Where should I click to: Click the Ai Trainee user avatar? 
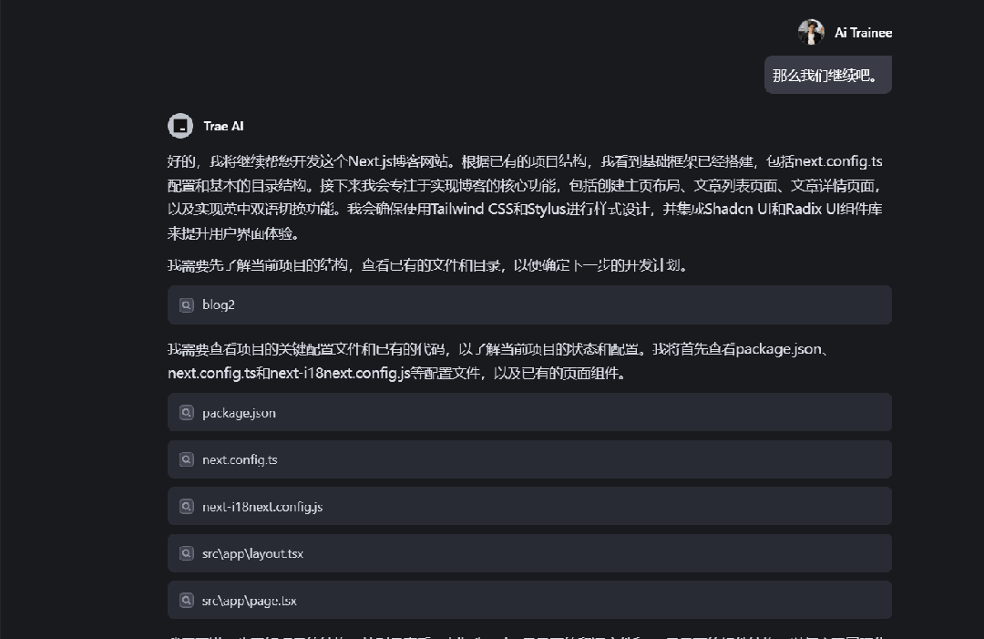(811, 32)
